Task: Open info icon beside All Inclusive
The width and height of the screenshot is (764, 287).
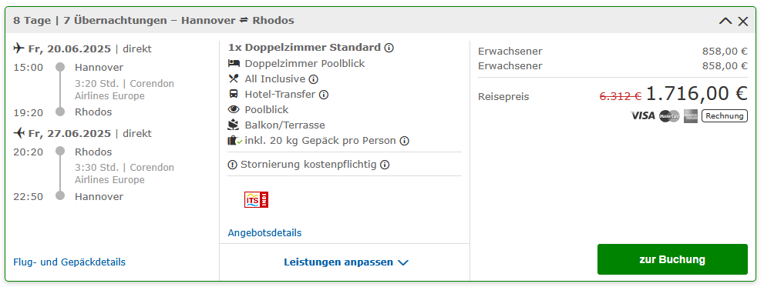Action: point(314,78)
